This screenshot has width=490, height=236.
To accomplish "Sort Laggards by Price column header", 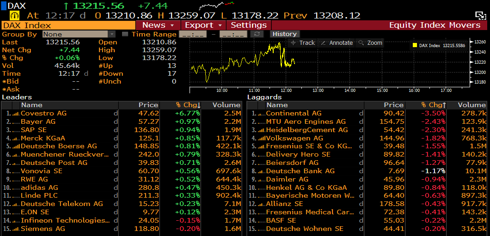I will pos(384,105).
